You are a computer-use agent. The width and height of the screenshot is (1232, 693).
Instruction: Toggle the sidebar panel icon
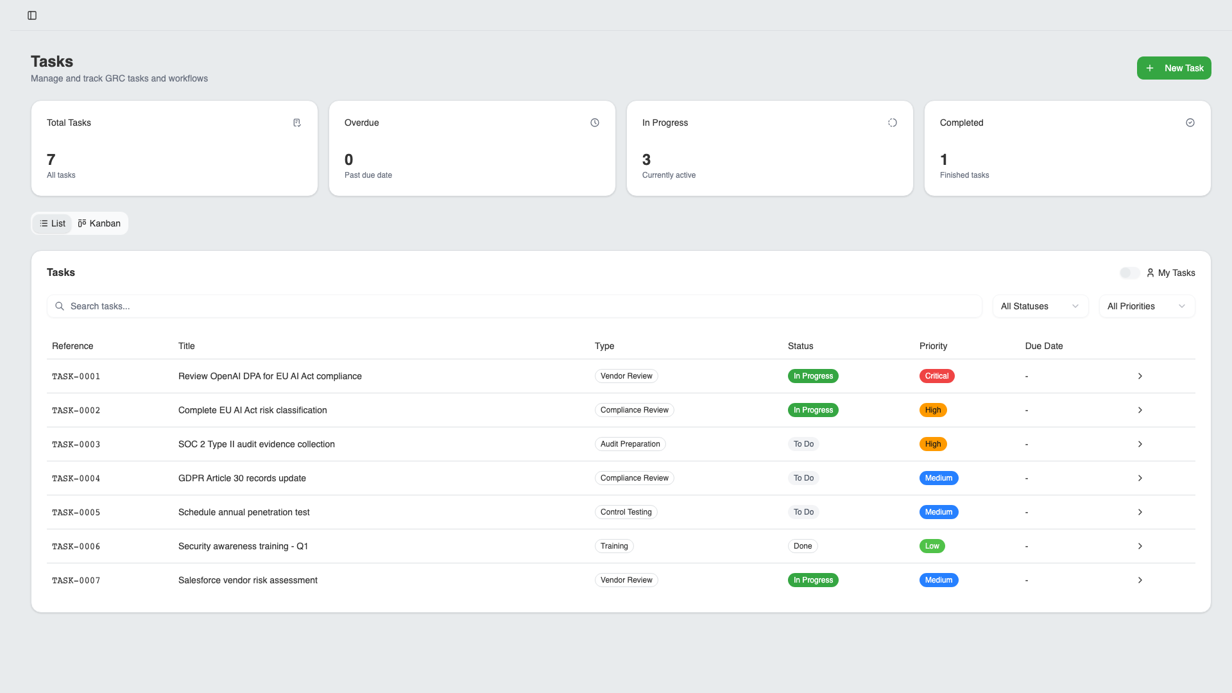coord(32,15)
